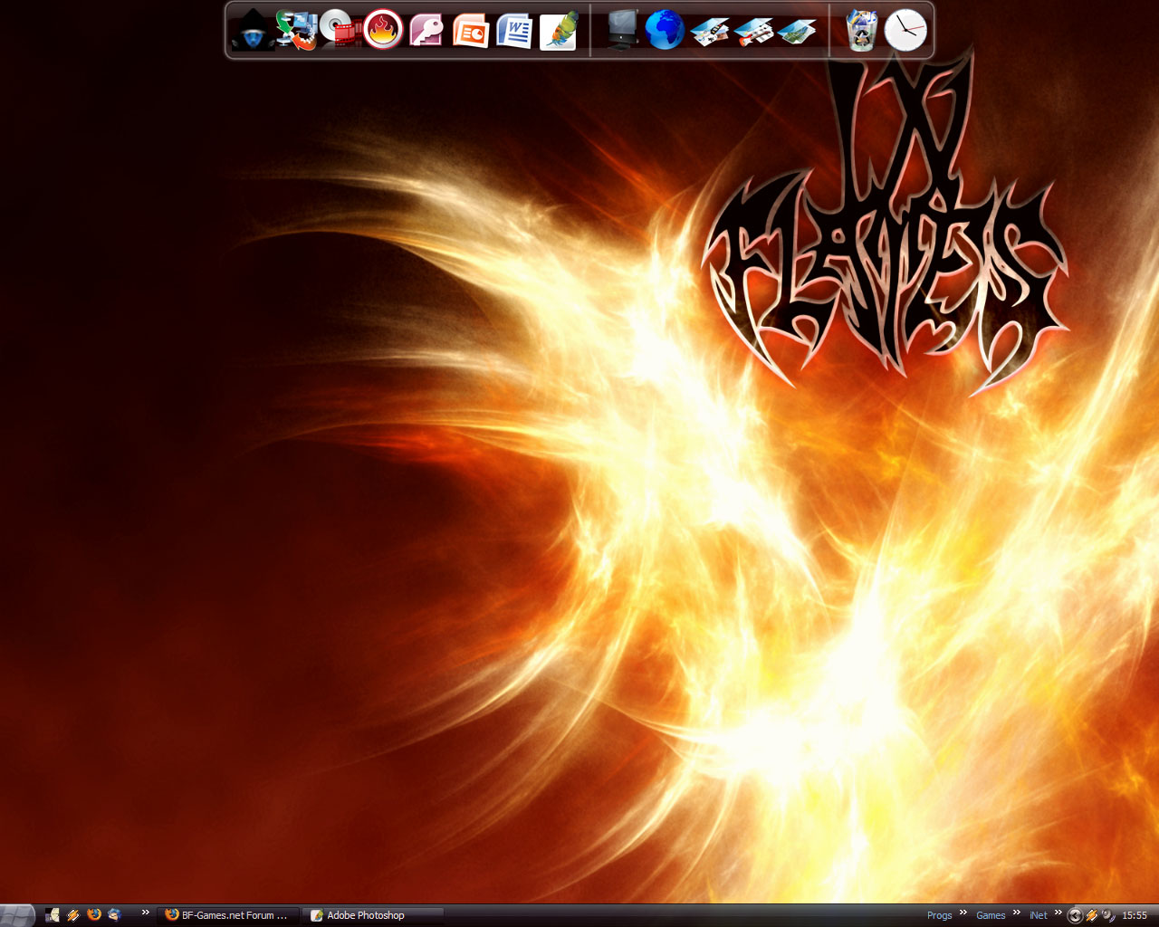The height and width of the screenshot is (927, 1159).
Task: Click the 15:55 taskbar clock
Action: click(x=1135, y=915)
